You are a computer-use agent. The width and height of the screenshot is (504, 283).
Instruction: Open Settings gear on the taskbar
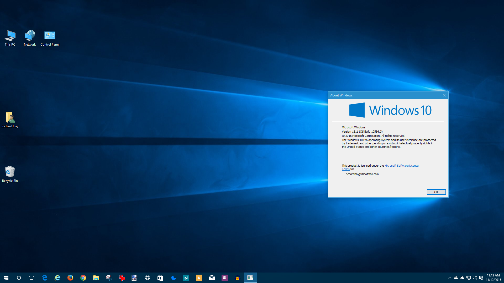point(148,278)
